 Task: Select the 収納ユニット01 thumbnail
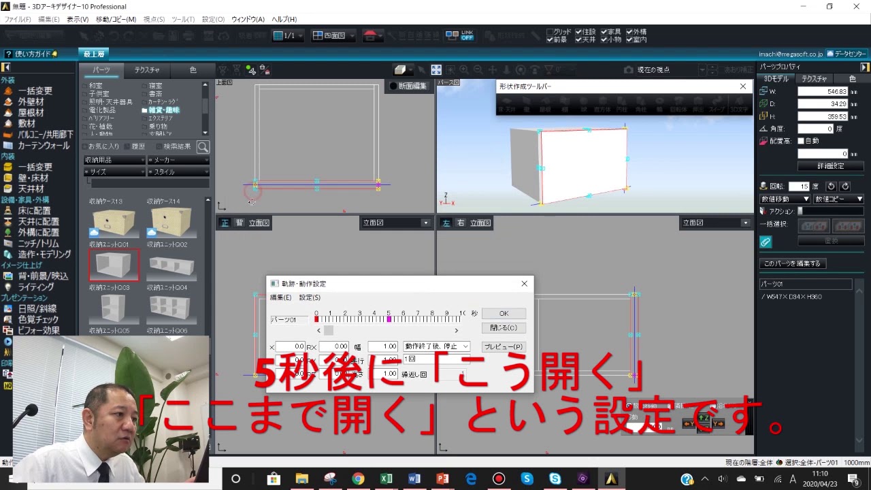(x=114, y=265)
